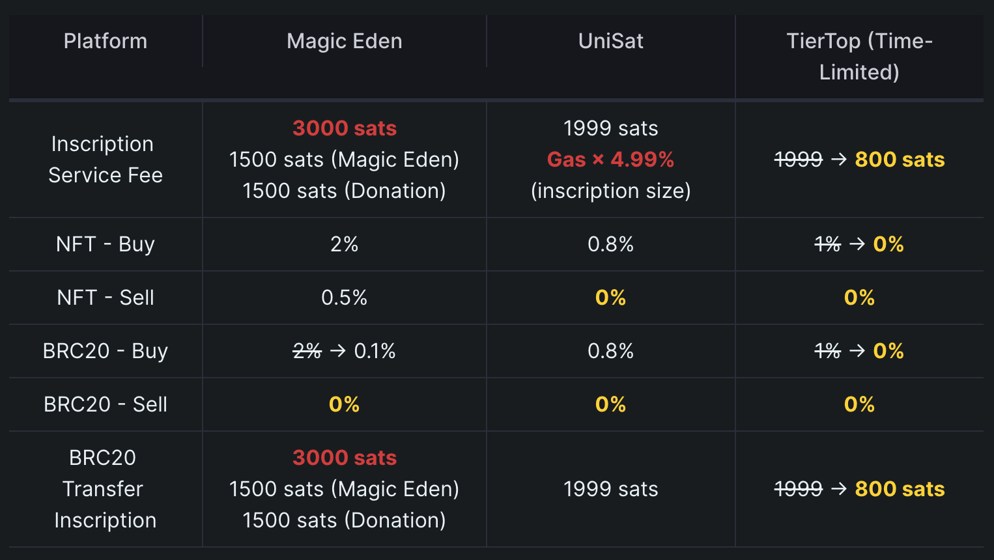Click UniSat's 0% NFT Sell fee
The height and width of the screenshot is (560, 994).
(610, 298)
